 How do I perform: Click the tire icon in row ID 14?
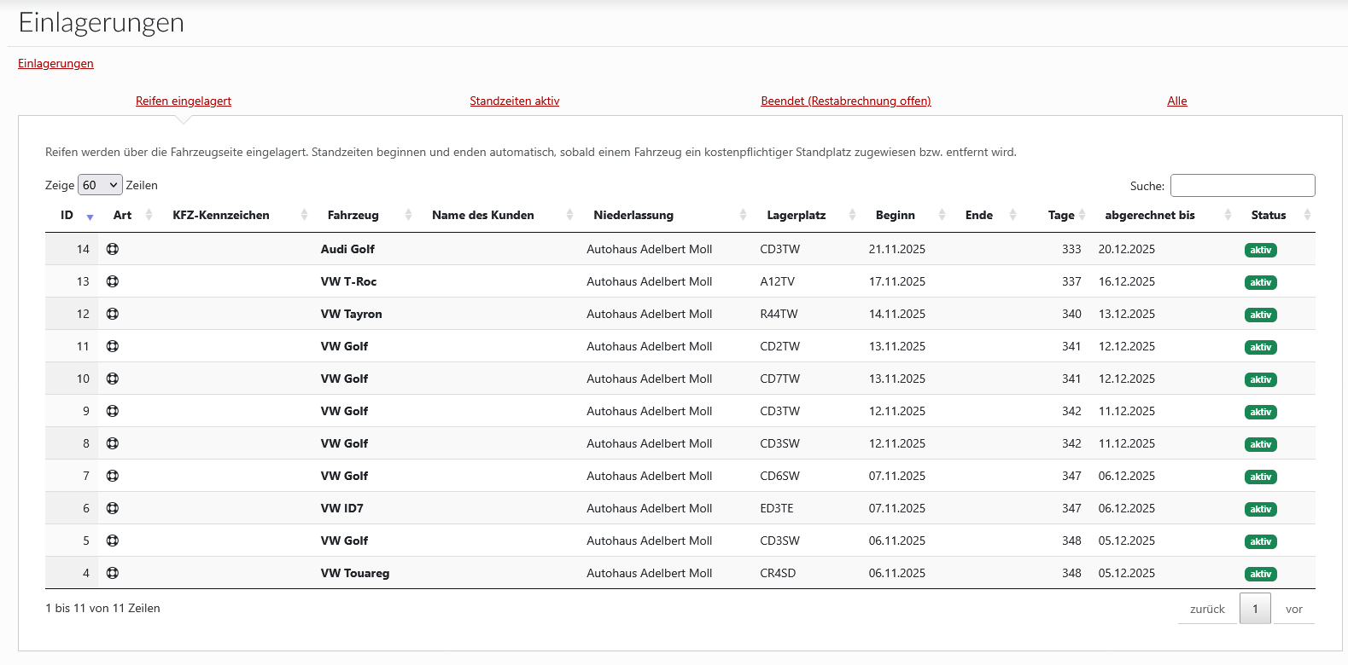[x=113, y=249]
